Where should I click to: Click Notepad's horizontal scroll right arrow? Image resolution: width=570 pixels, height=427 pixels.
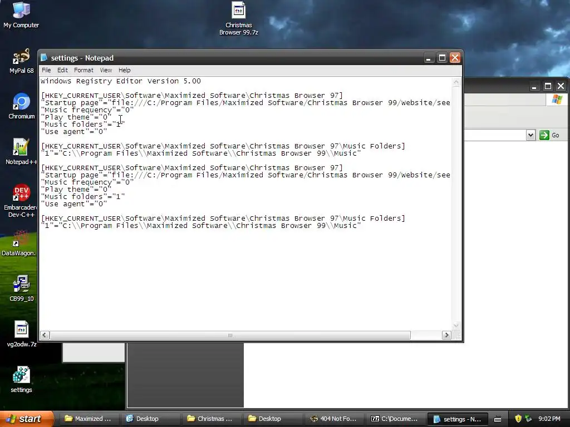click(x=447, y=335)
